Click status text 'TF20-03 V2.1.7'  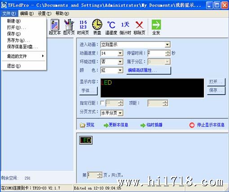click(x=46, y=188)
